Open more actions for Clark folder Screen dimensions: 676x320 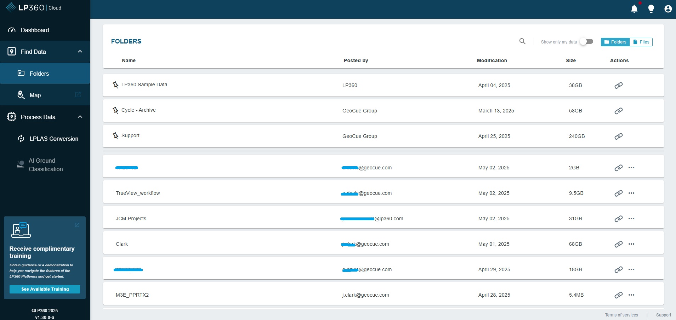point(631,244)
